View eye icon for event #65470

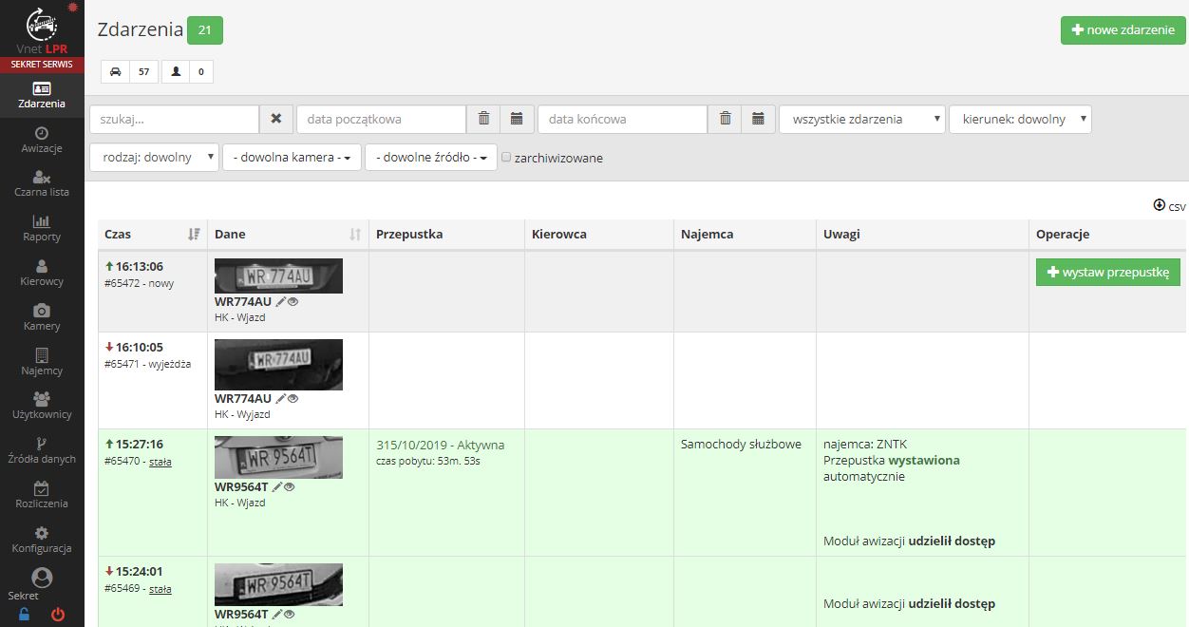(289, 486)
